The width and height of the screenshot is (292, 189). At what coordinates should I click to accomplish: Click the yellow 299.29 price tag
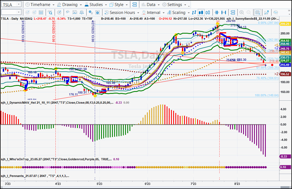tap(285, 24)
